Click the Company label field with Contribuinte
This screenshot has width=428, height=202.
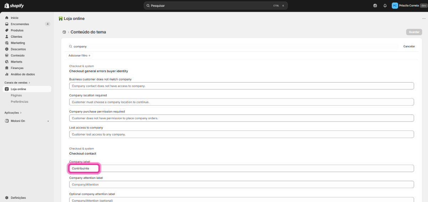coord(241,168)
